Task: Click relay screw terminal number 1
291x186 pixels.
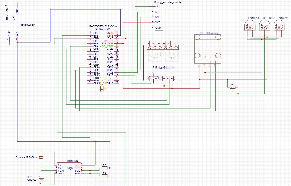Action: tap(176, 48)
